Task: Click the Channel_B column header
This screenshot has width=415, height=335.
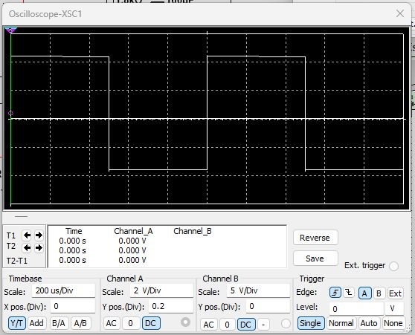Action: tap(193, 231)
